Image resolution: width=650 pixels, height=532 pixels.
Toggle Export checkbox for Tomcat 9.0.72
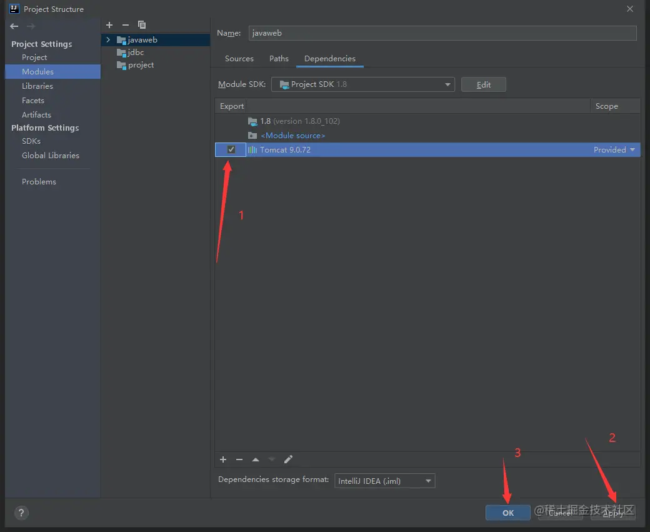click(231, 149)
